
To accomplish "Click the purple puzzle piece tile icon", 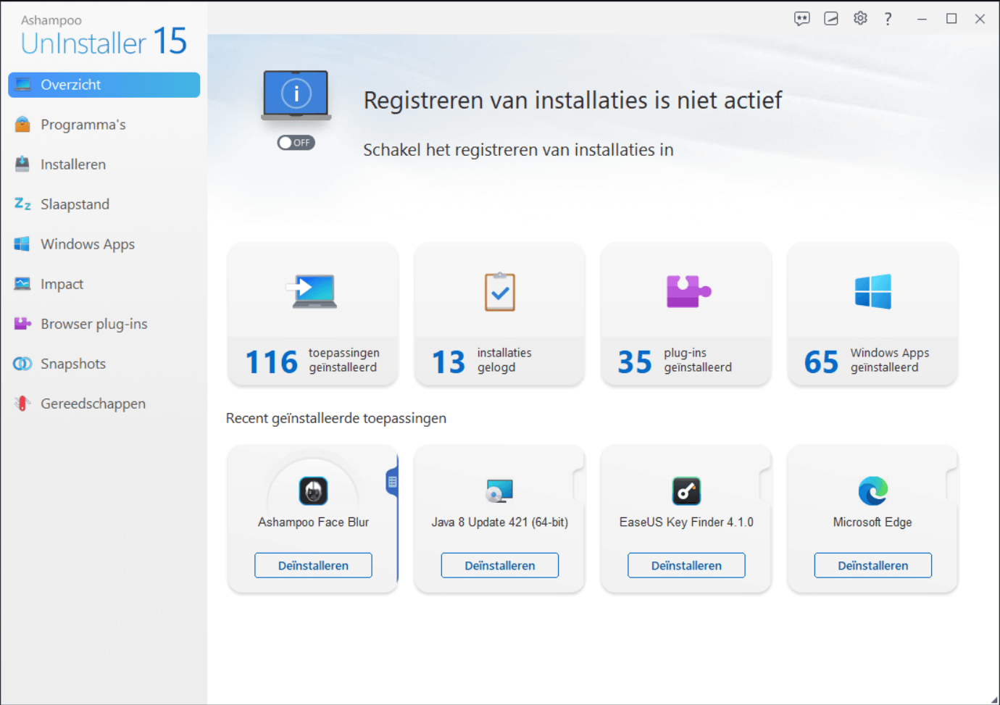I will pyautogui.click(x=688, y=291).
